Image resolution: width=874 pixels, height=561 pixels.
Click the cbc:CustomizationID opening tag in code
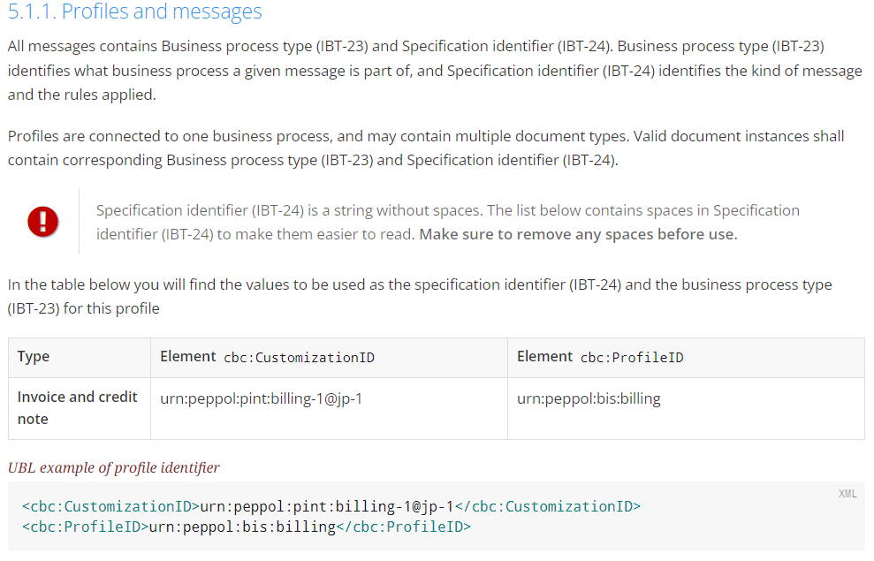[x=111, y=506]
